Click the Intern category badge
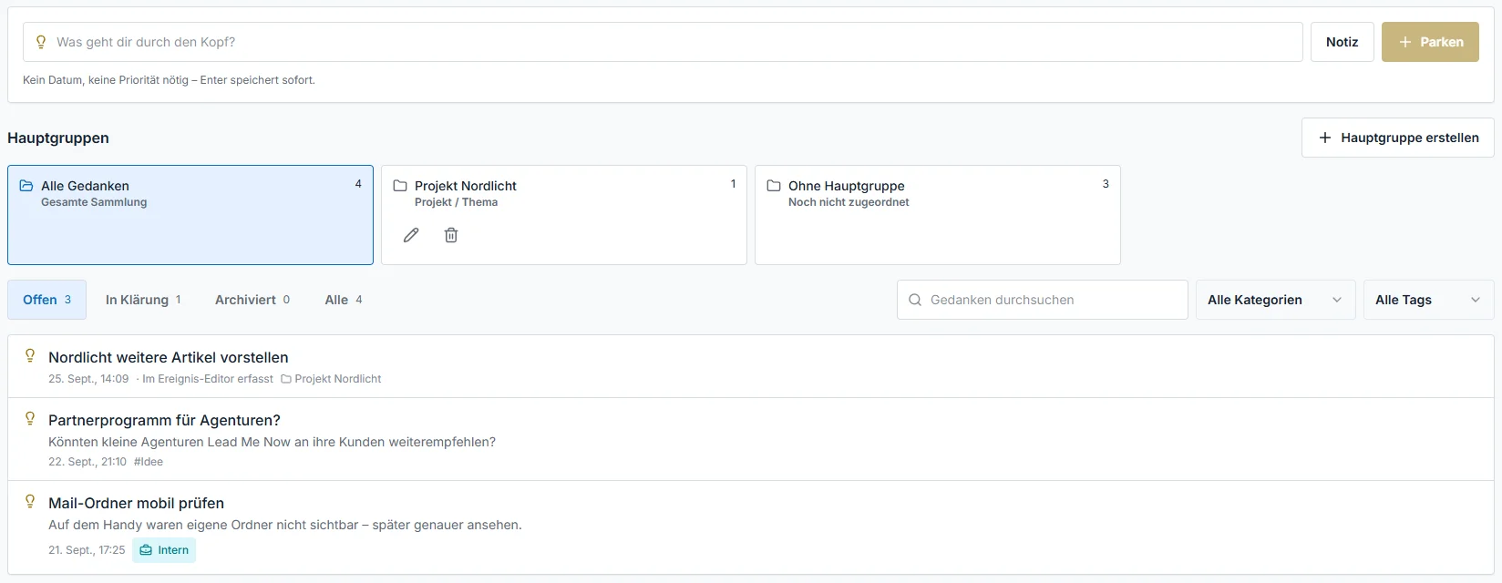 [x=164, y=550]
